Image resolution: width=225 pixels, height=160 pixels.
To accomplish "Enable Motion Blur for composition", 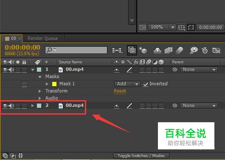I will 179,51.
